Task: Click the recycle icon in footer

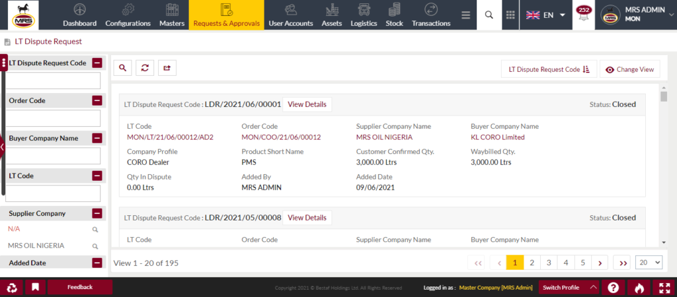Action: [x=12, y=288]
